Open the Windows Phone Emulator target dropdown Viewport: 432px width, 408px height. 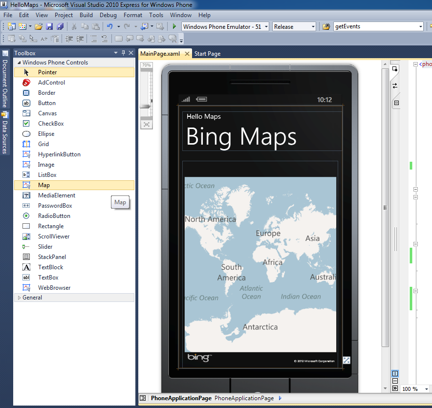266,27
